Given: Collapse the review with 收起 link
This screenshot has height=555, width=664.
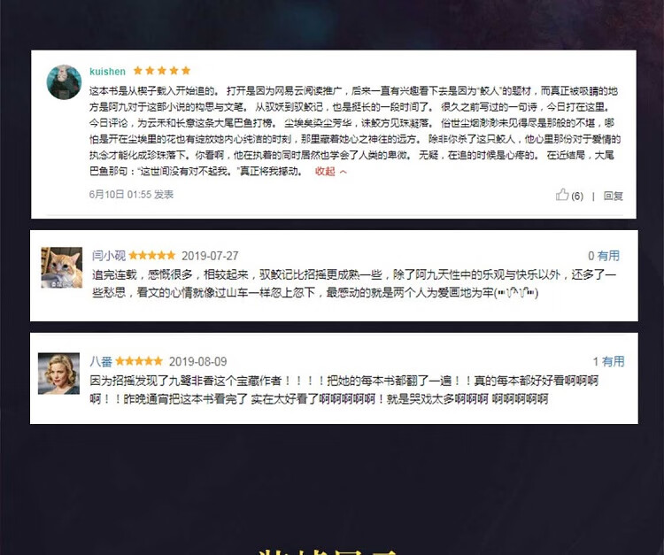Looking at the screenshot, I should [x=325, y=172].
